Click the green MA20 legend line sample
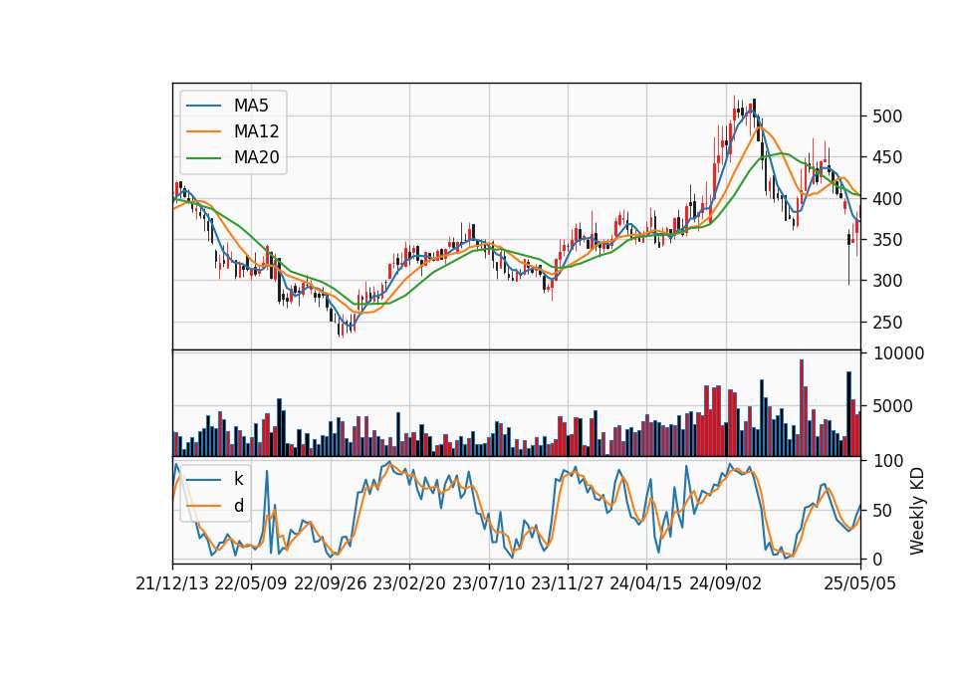 [x=203, y=157]
